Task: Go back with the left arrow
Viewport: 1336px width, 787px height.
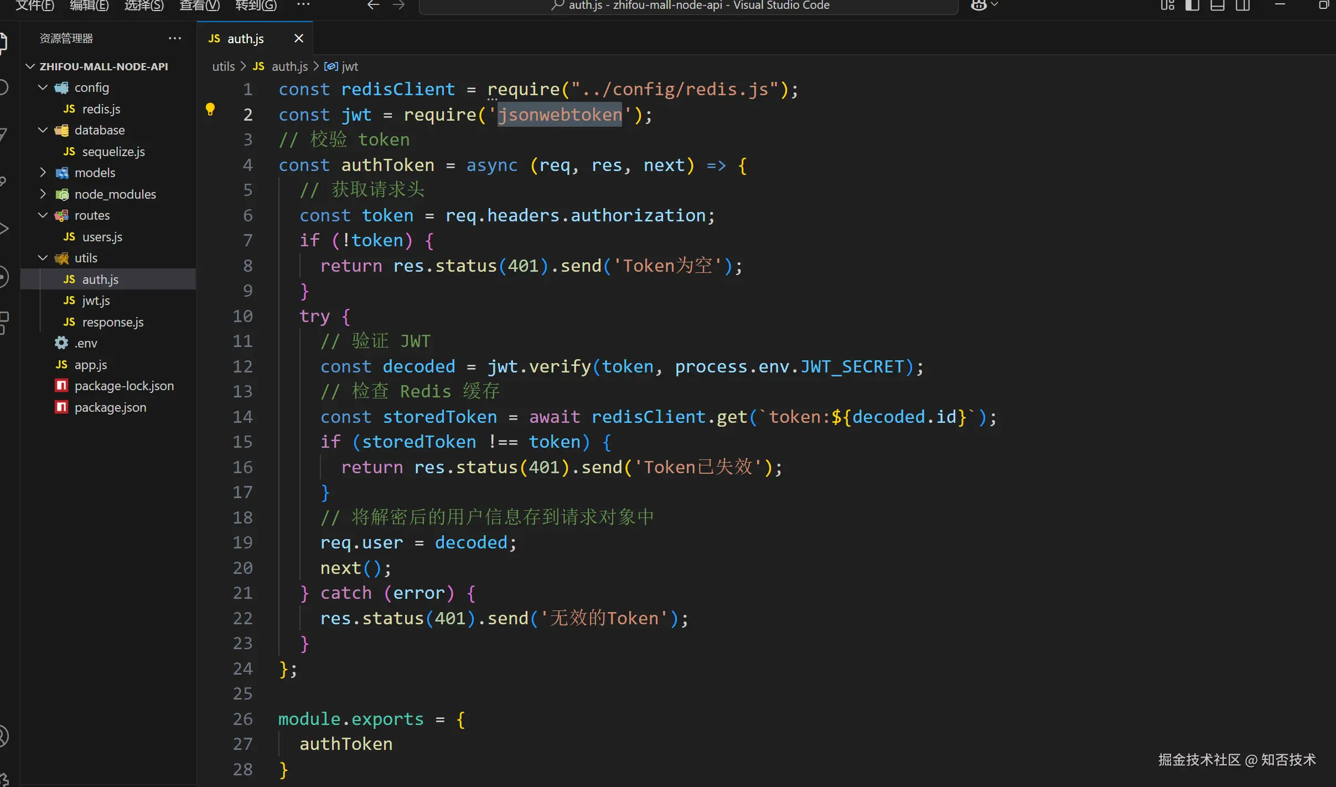Action: tap(374, 6)
